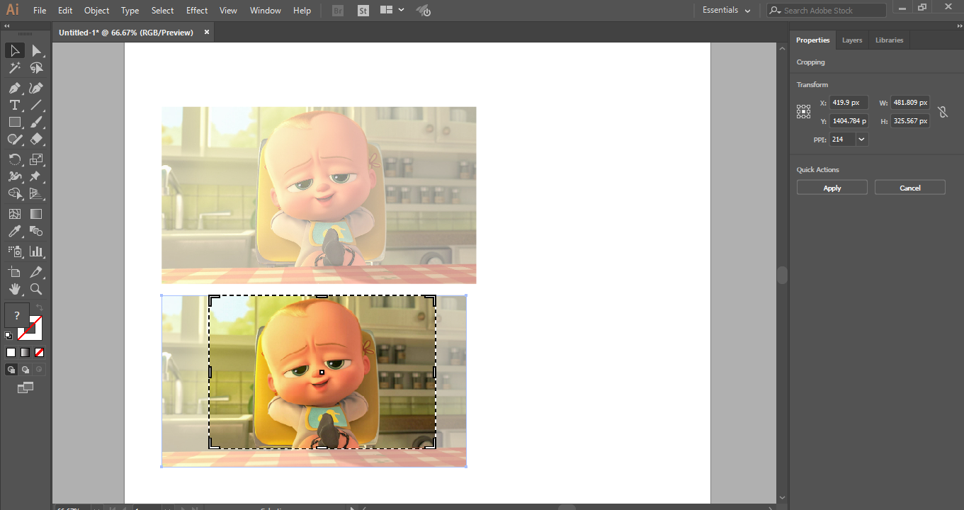Select the Rotate tool

tap(14, 159)
